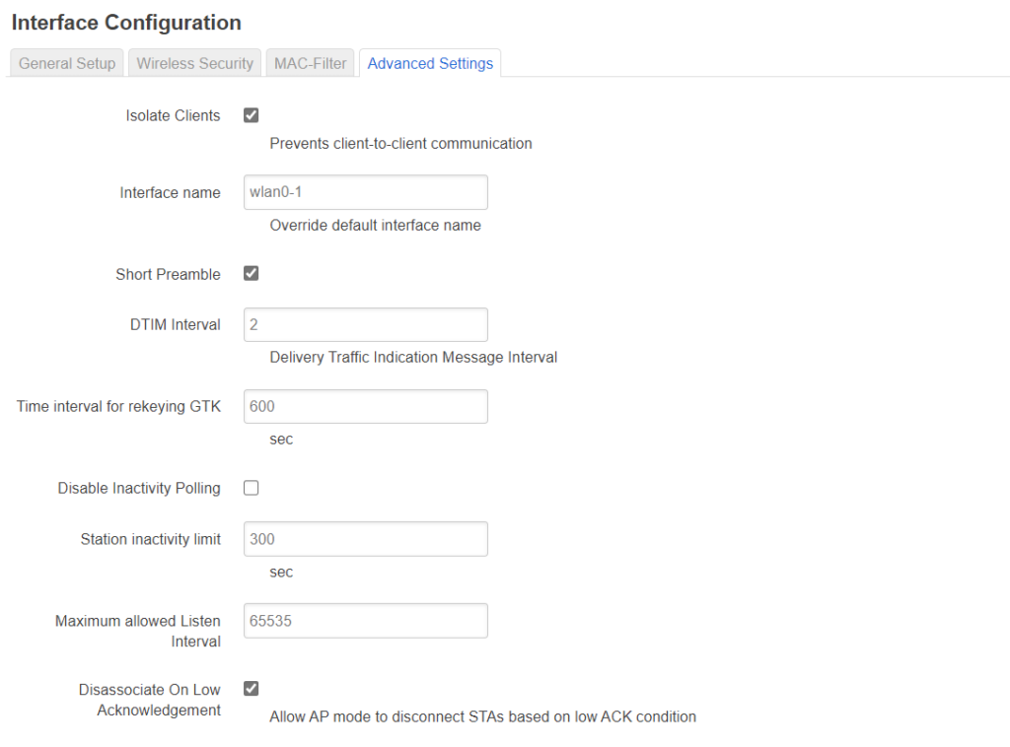Select the Station inactivity limit field

[365, 539]
